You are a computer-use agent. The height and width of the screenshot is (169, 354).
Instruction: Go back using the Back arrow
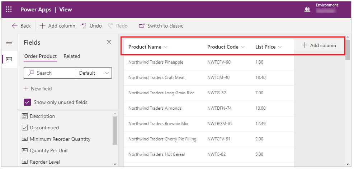15,26
